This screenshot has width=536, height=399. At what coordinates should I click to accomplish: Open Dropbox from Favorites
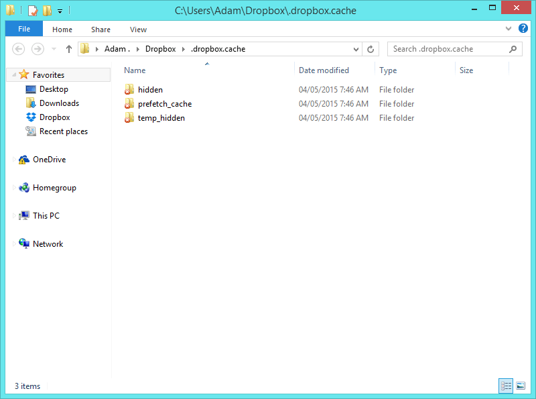pos(54,117)
